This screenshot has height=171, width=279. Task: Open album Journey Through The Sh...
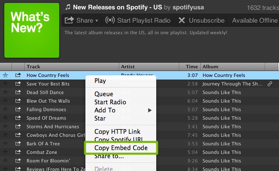tap(232, 84)
